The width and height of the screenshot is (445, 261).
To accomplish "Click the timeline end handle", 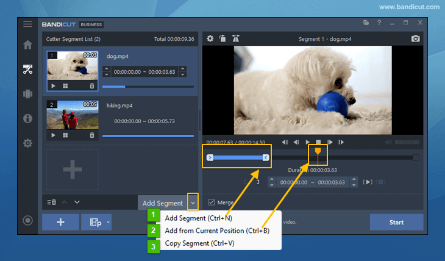I will tap(416, 157).
